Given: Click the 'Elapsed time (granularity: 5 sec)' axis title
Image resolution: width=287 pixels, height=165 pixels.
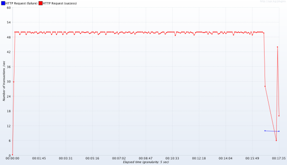Looking at the screenshot, I should (x=146, y=162).
